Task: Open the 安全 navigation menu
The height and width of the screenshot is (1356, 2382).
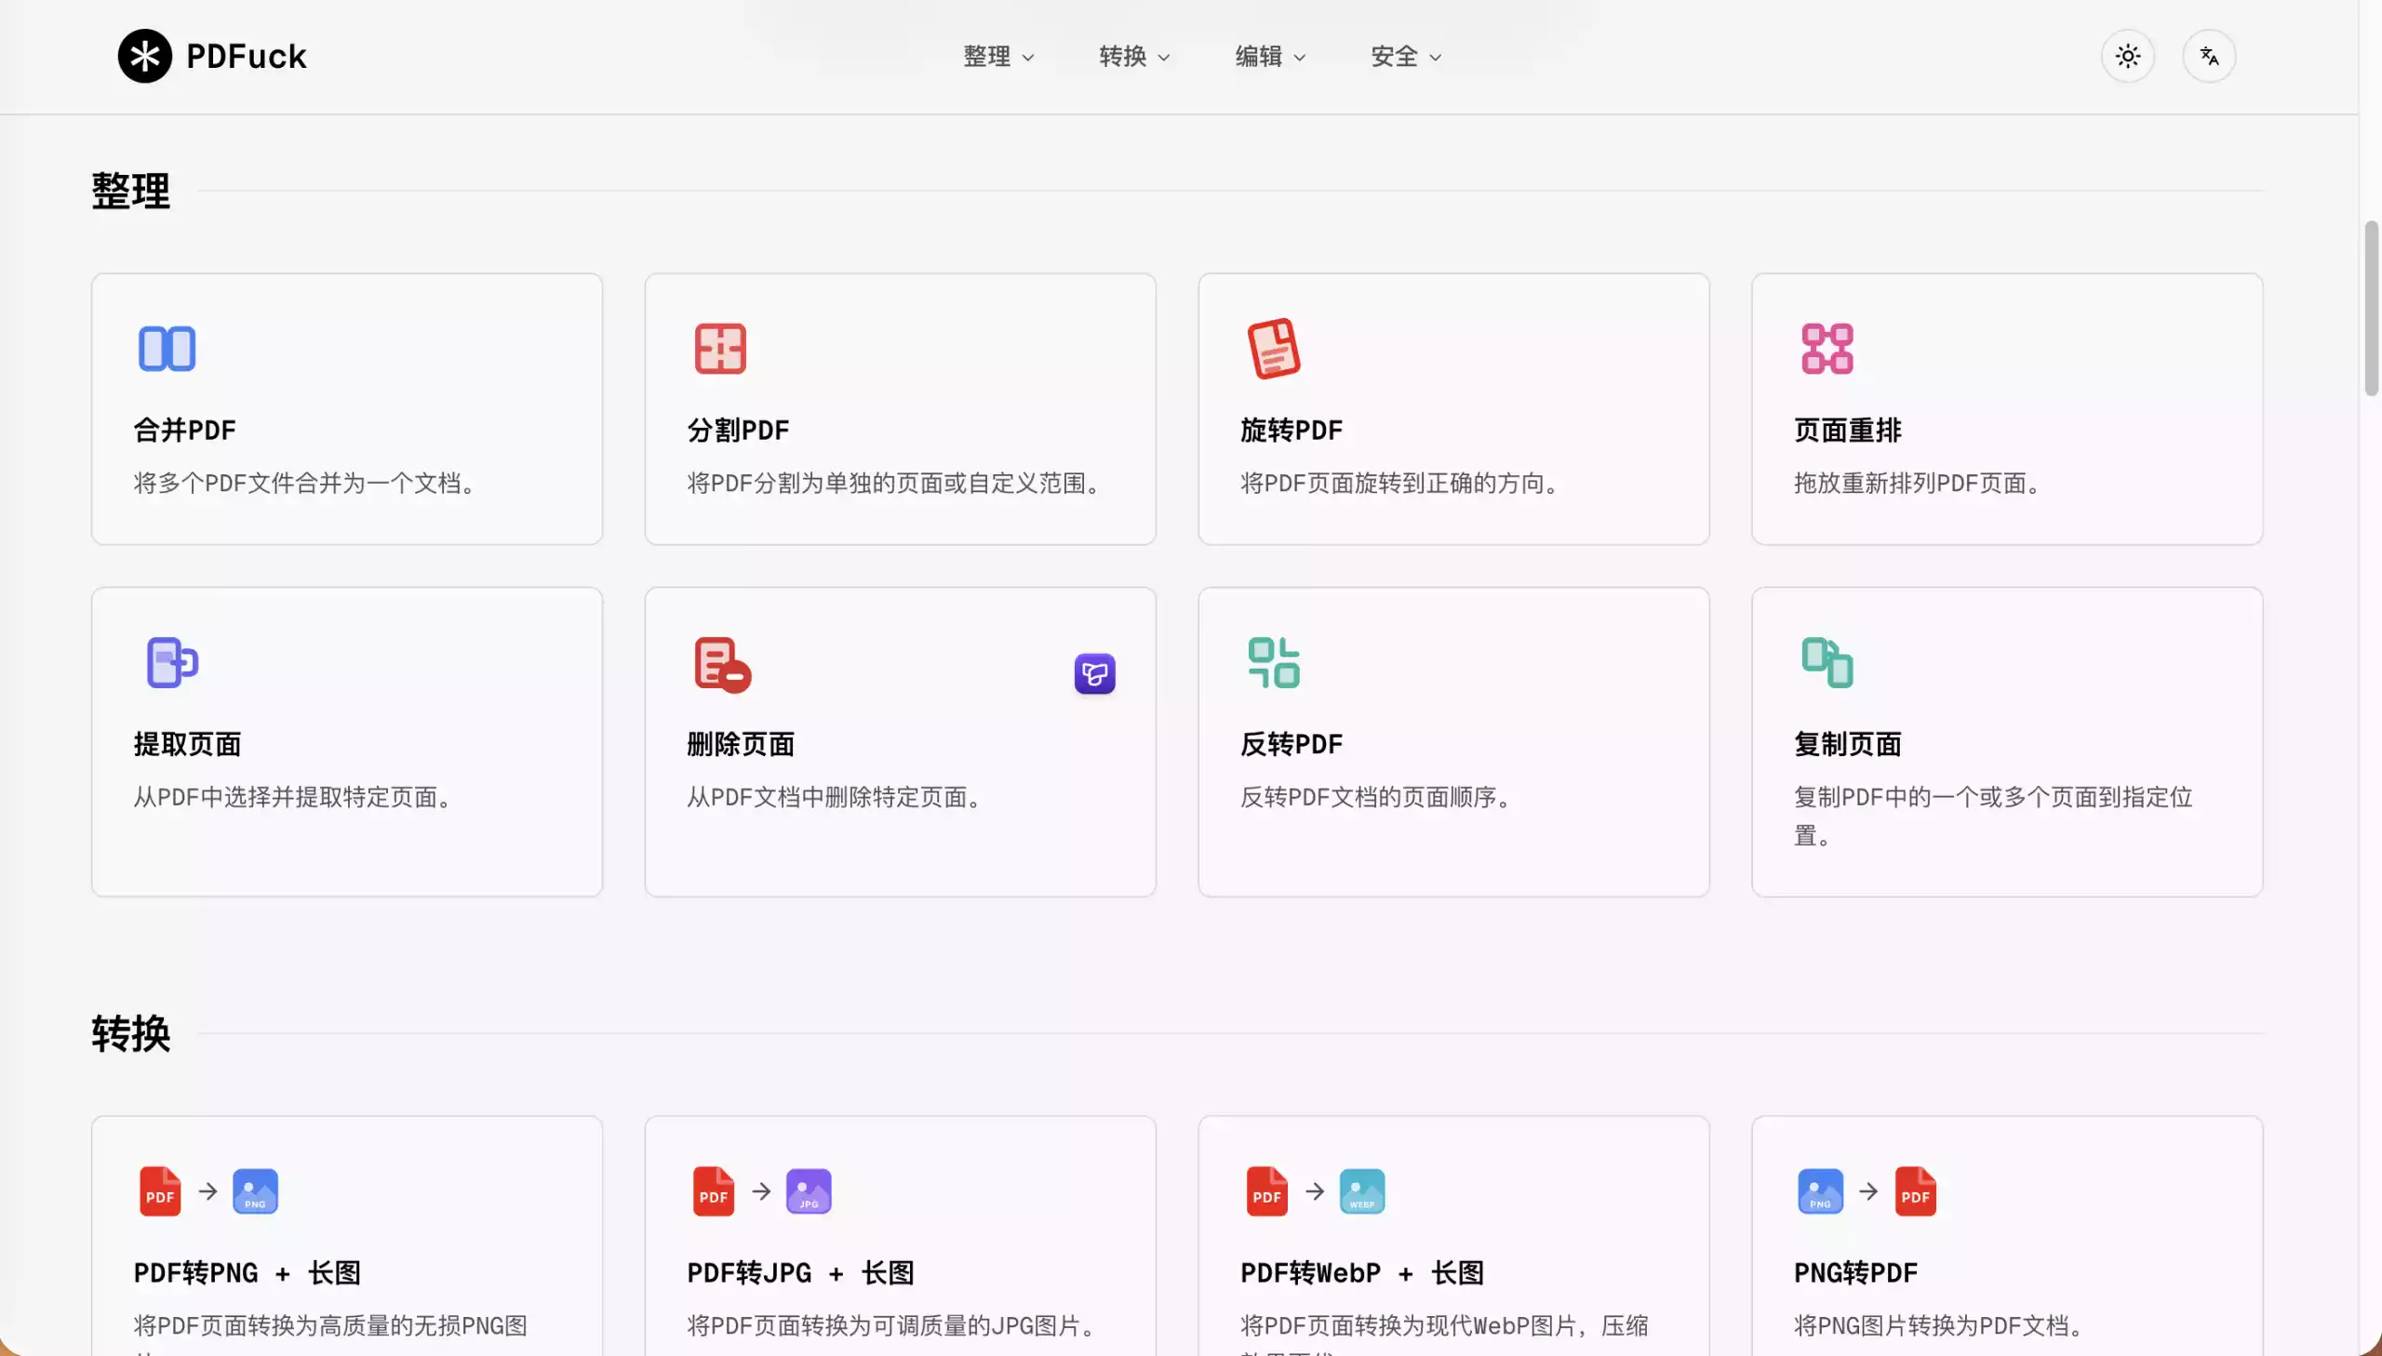Action: click(1406, 56)
